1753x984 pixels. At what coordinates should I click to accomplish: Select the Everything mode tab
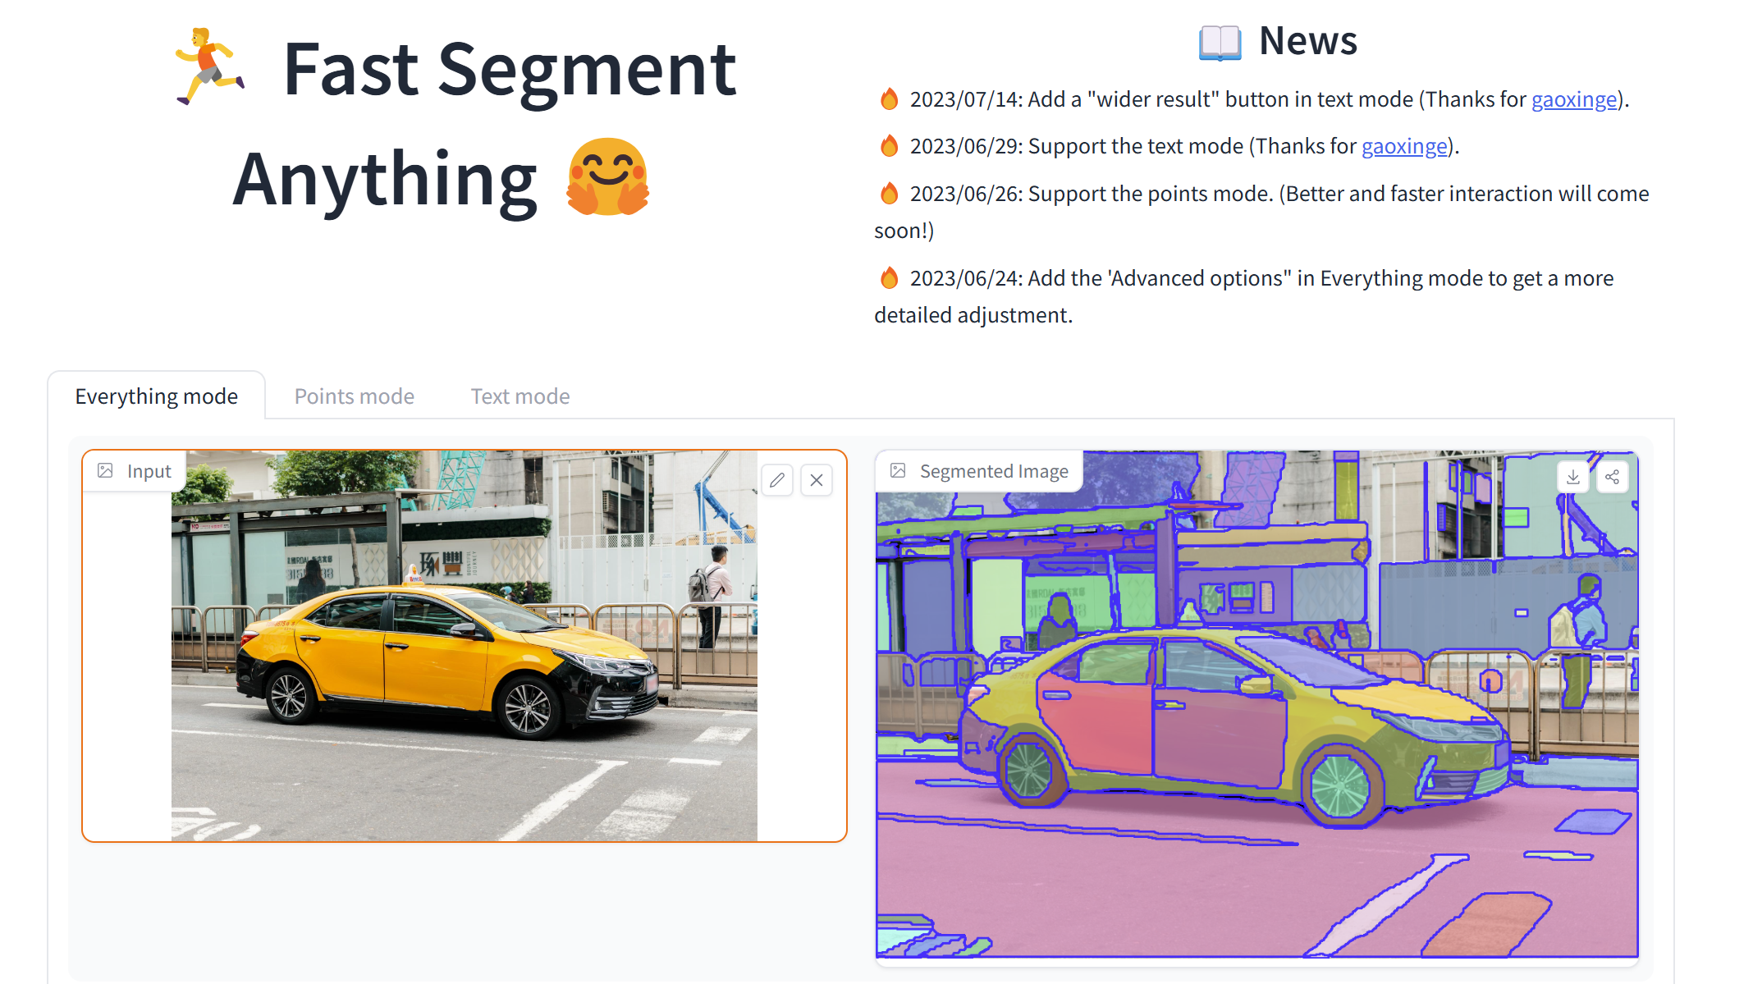click(x=156, y=396)
